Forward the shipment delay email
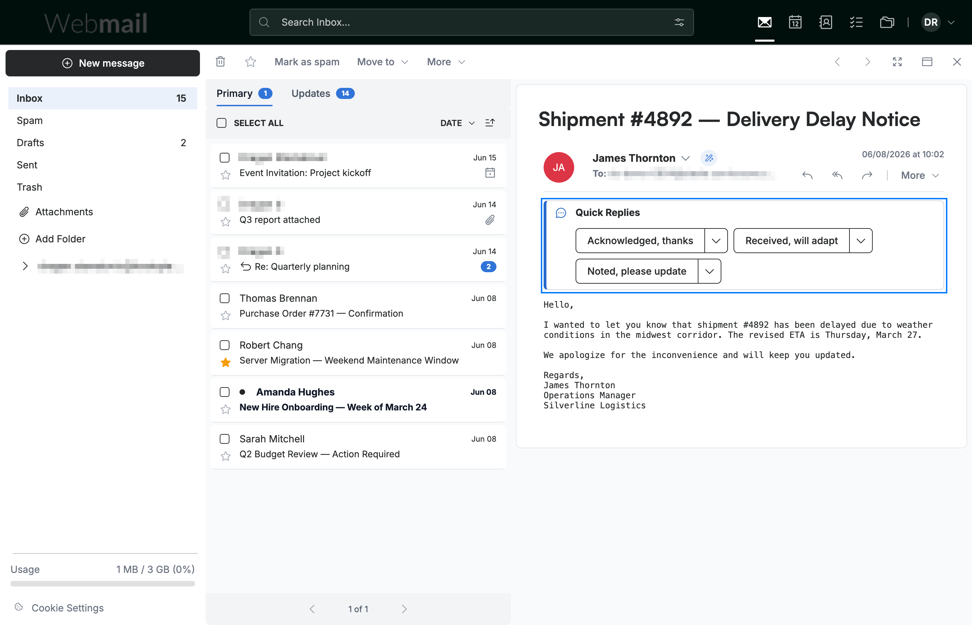 (x=867, y=175)
